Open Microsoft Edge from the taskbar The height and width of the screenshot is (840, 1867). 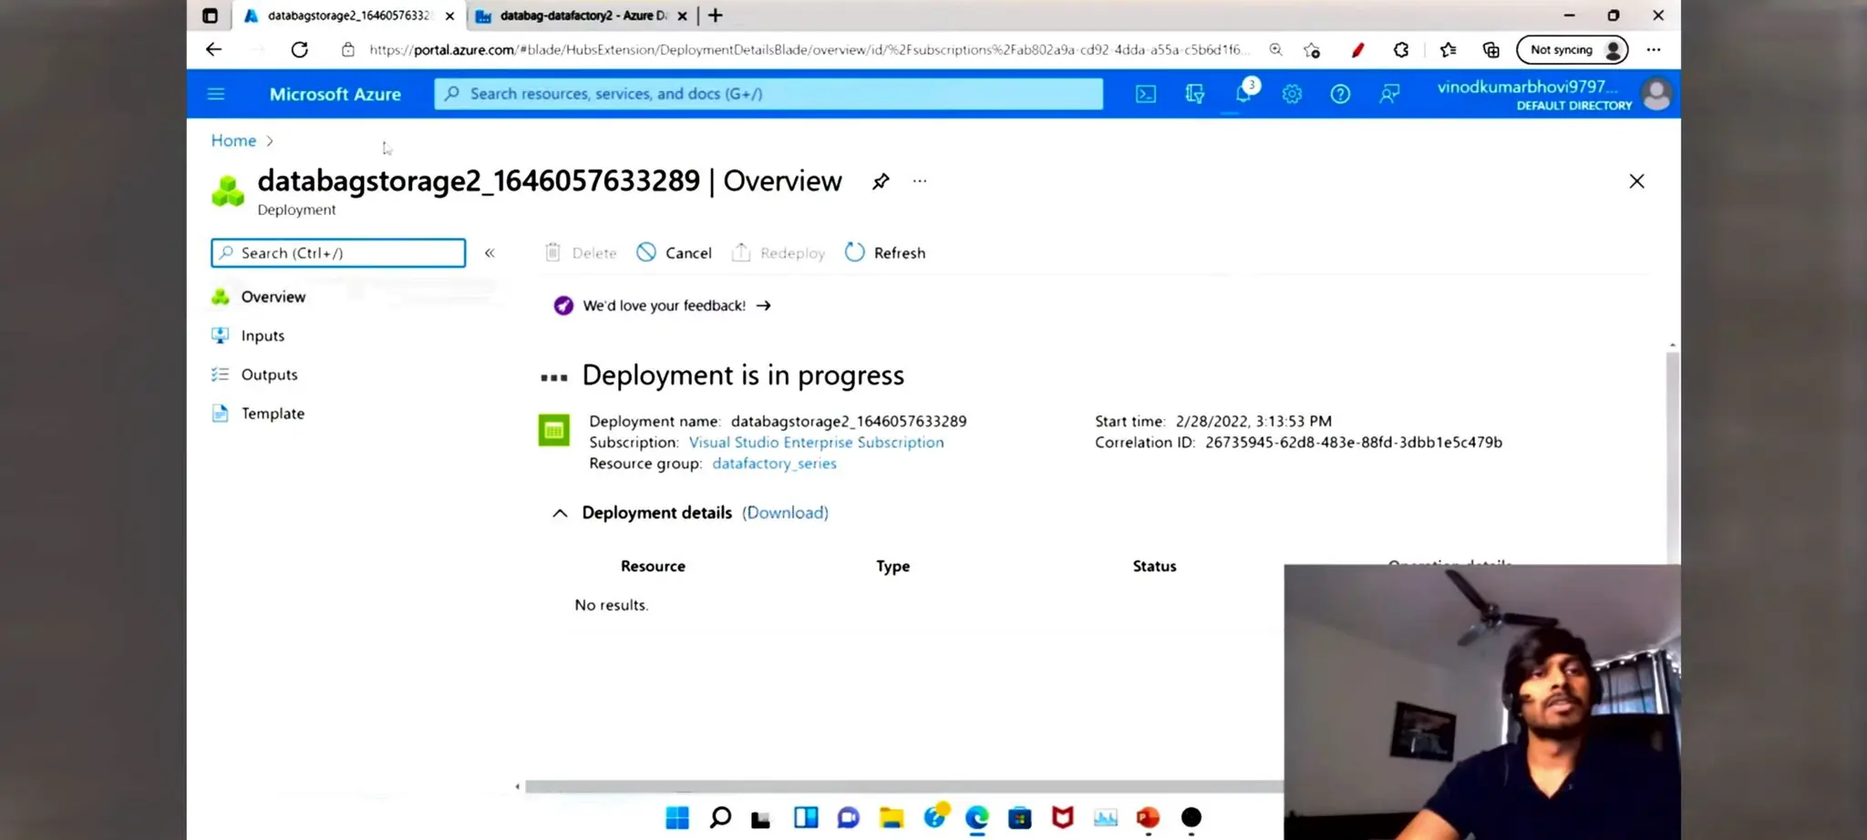click(x=977, y=818)
